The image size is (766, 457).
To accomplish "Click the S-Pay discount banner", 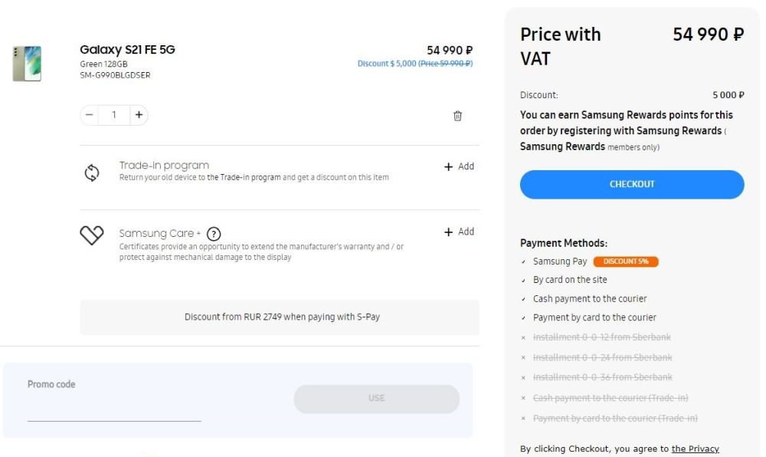I will (x=280, y=317).
